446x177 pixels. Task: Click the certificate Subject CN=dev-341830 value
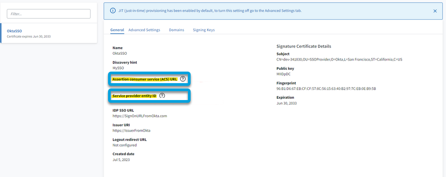339,60
